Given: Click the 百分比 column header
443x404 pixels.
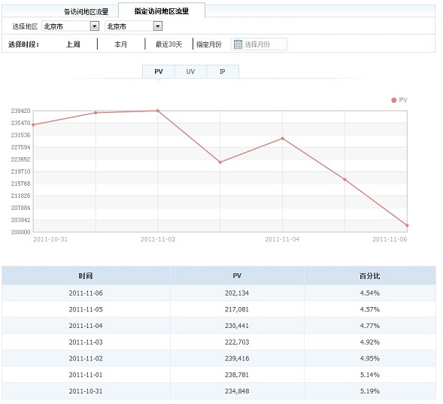Looking at the screenshot, I should (370, 276).
